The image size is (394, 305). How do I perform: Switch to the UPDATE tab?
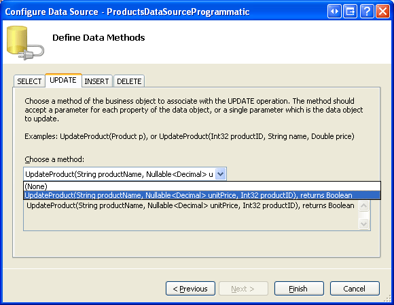(63, 80)
